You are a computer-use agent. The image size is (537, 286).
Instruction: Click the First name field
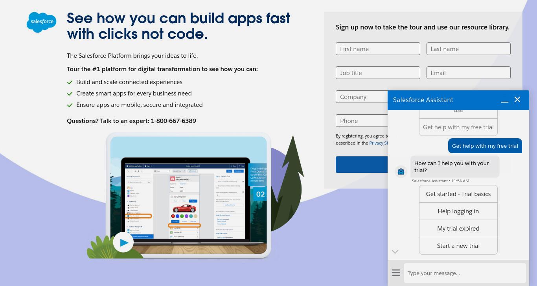378,49
